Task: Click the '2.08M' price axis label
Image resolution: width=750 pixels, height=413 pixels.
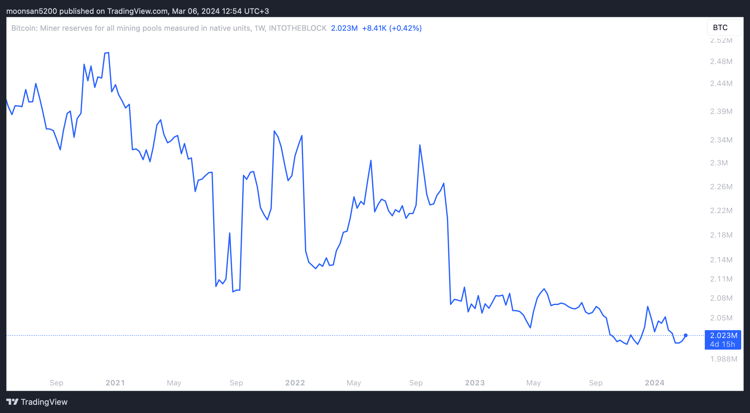Action: (x=721, y=298)
